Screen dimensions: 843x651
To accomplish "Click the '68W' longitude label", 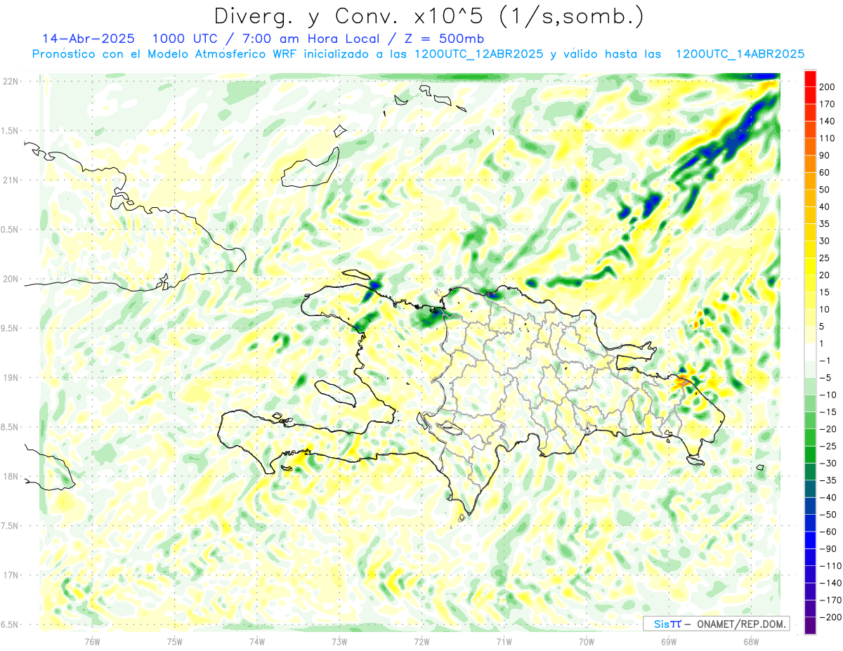I will click(x=750, y=641).
